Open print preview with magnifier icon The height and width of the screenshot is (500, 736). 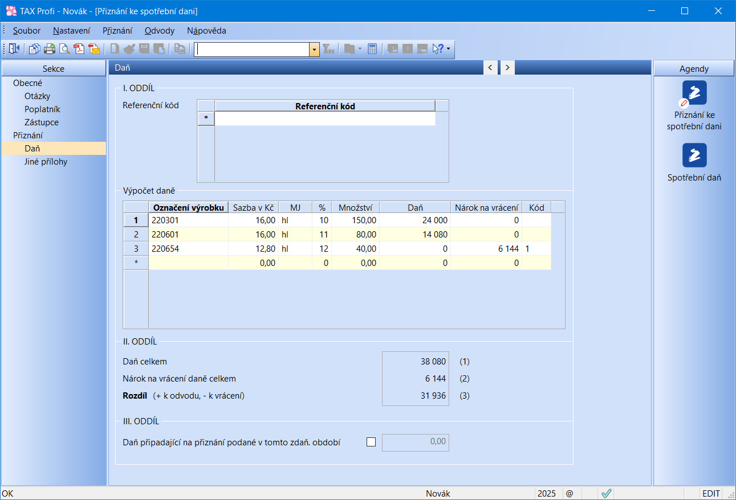pyautogui.click(x=64, y=49)
